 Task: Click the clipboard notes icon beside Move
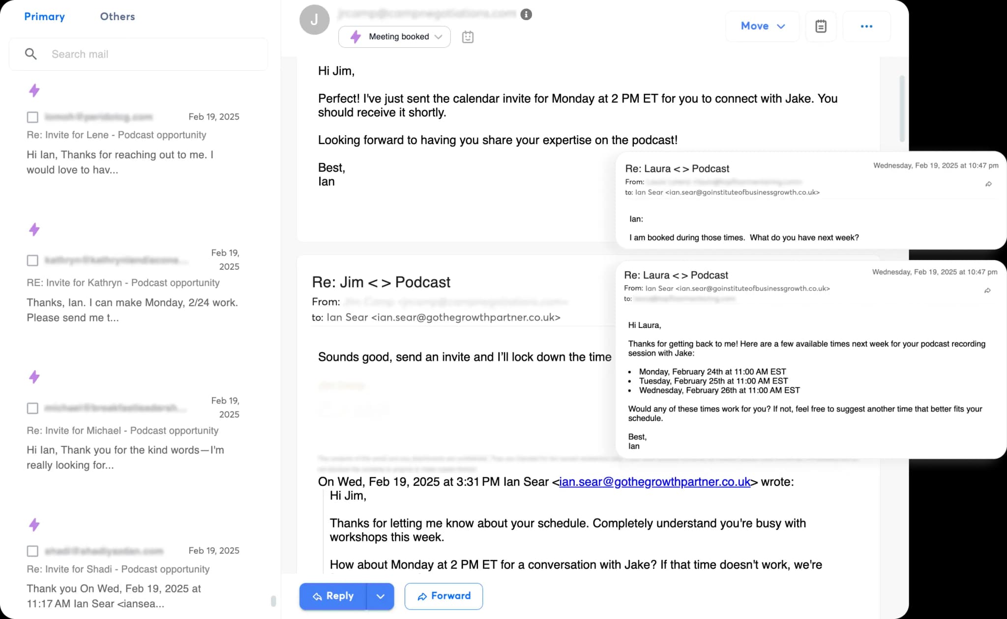(821, 26)
